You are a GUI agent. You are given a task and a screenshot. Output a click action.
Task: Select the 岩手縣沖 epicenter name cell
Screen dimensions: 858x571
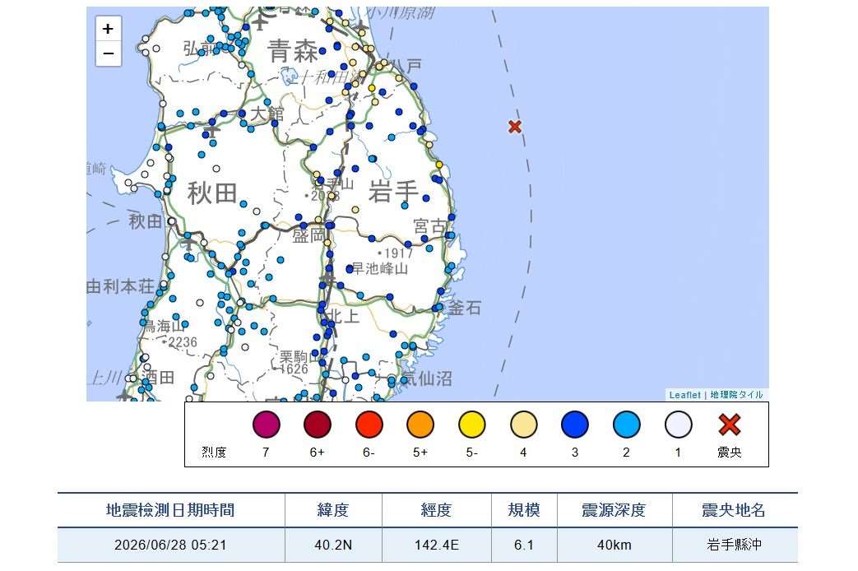click(x=734, y=545)
